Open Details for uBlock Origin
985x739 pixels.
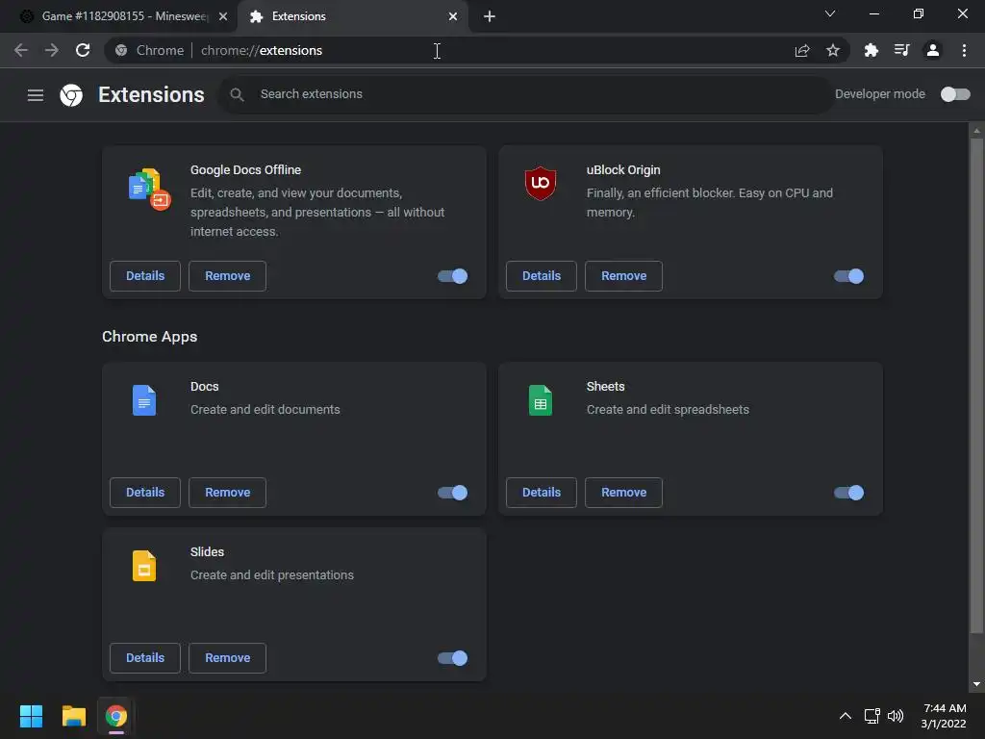[542, 276]
